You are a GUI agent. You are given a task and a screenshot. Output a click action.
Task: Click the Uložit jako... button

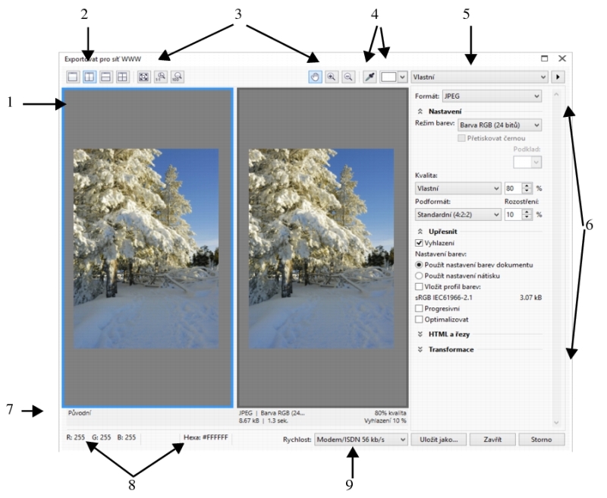tap(436, 439)
